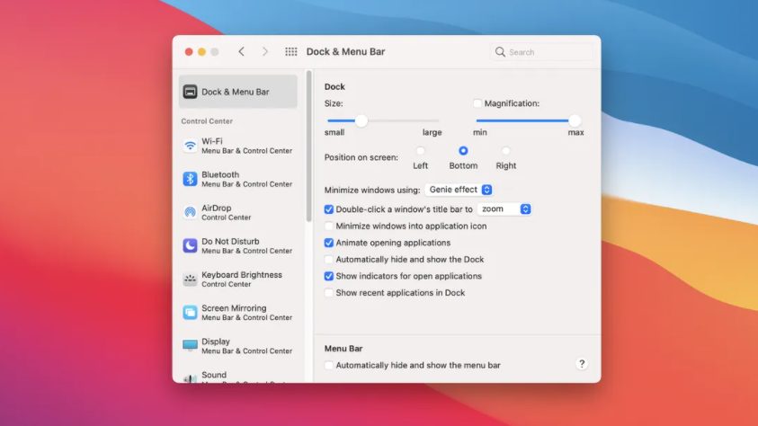758x426 pixels.
Task: Select Bottom dock position radio button
Action: click(463, 151)
